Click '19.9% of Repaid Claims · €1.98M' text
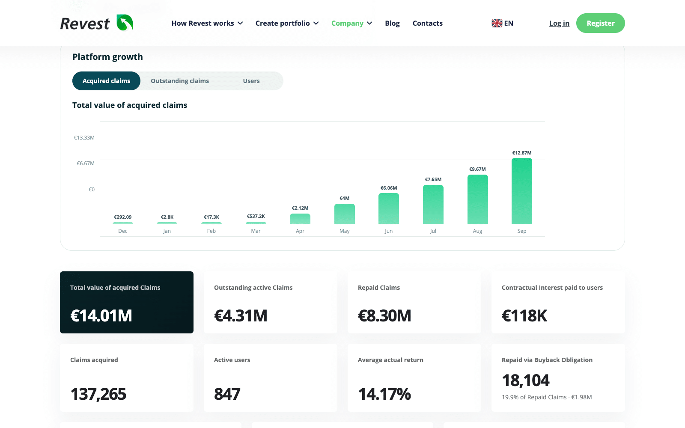This screenshot has height=428, width=685. click(547, 397)
